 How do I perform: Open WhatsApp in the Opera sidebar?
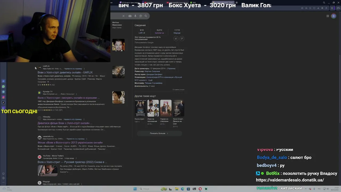3,86
